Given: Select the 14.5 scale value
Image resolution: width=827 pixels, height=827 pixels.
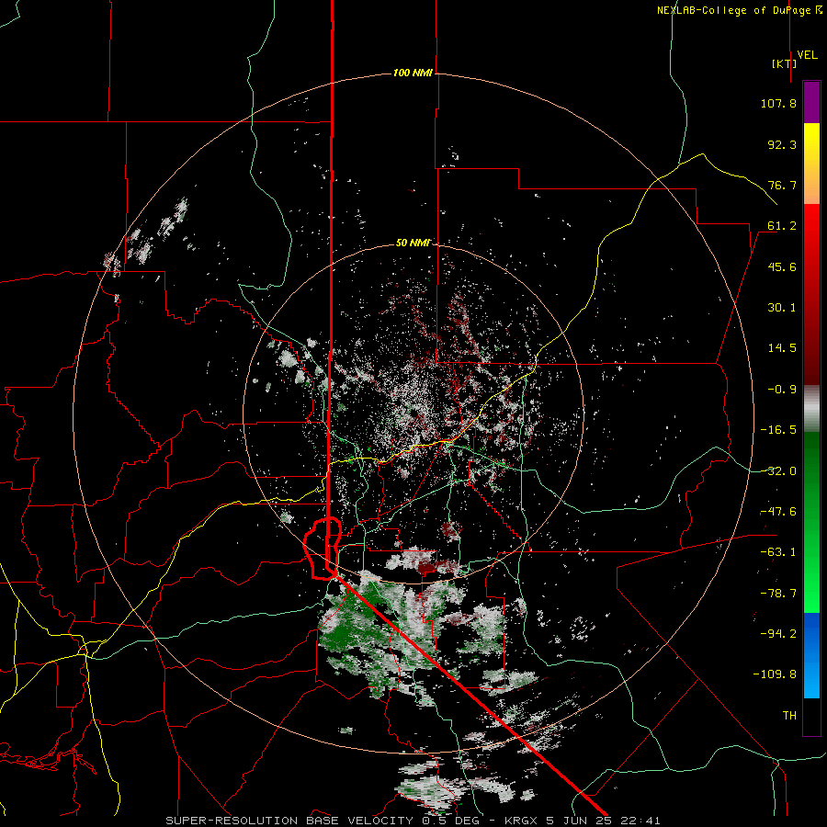Looking at the screenshot, I should [782, 348].
